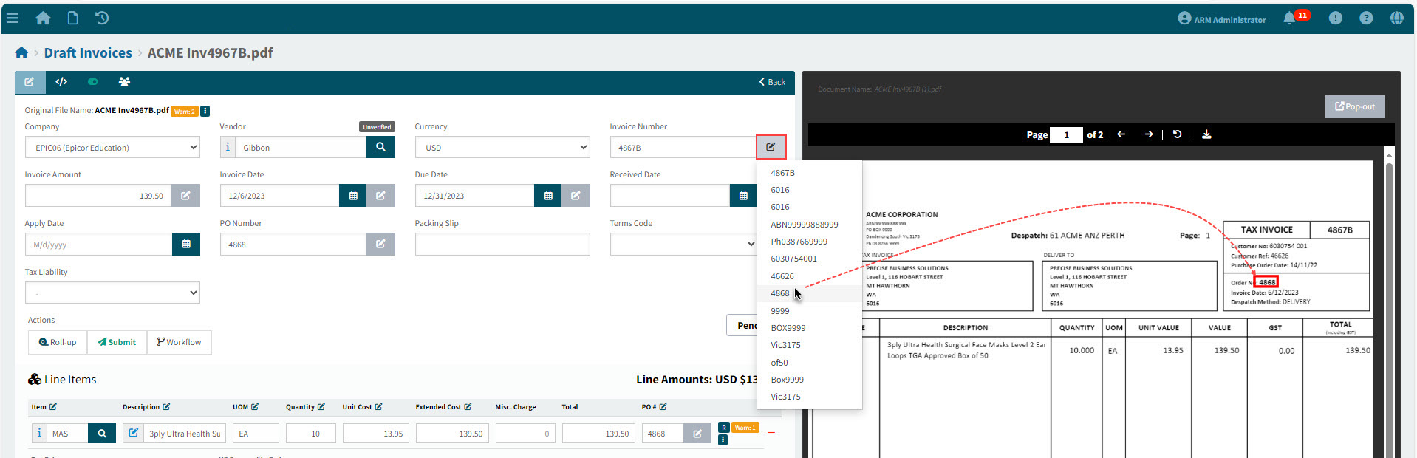The image size is (1417, 458).
Task: Go to next page in document viewer
Action: [x=1149, y=134]
